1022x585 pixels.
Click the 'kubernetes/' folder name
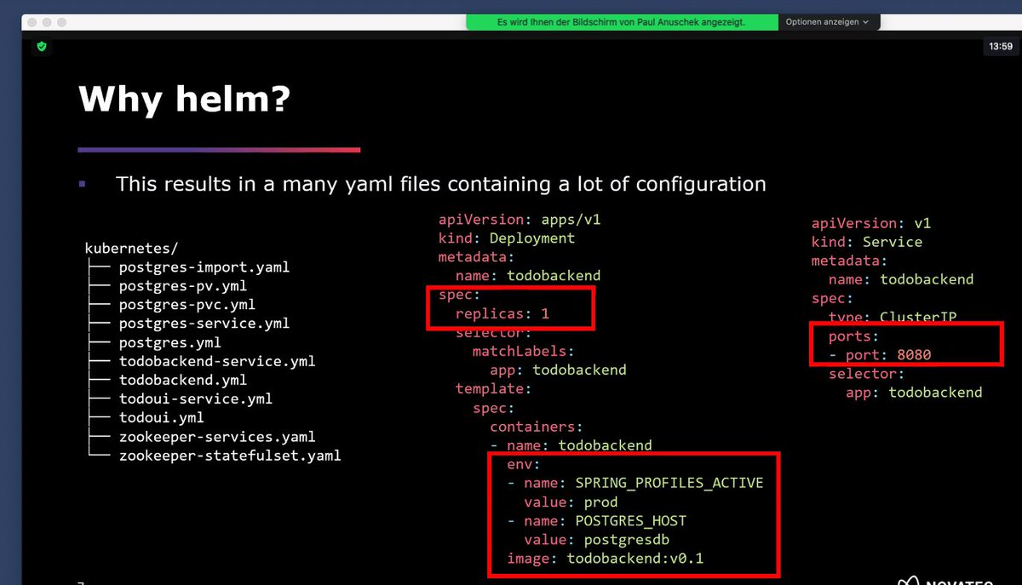pos(131,249)
